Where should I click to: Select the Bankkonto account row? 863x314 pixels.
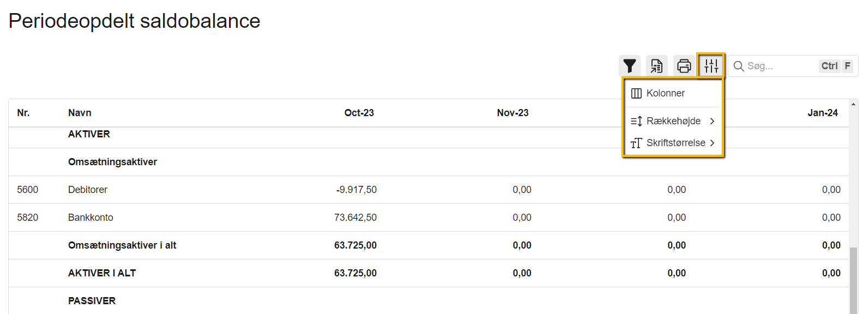[90, 218]
